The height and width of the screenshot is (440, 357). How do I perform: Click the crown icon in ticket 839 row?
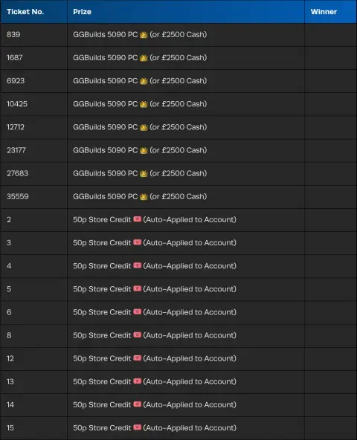pos(144,35)
